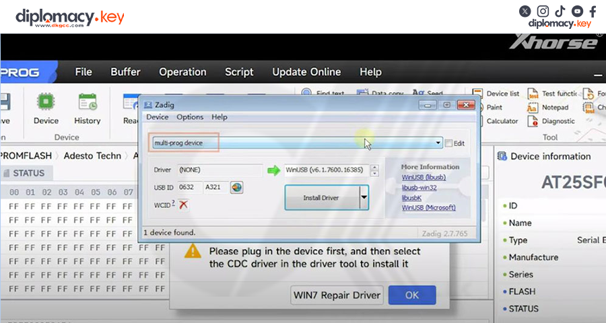The image size is (606, 323).
Task: Toggle the Edit checkbox in Zadig
Action: [x=448, y=143]
